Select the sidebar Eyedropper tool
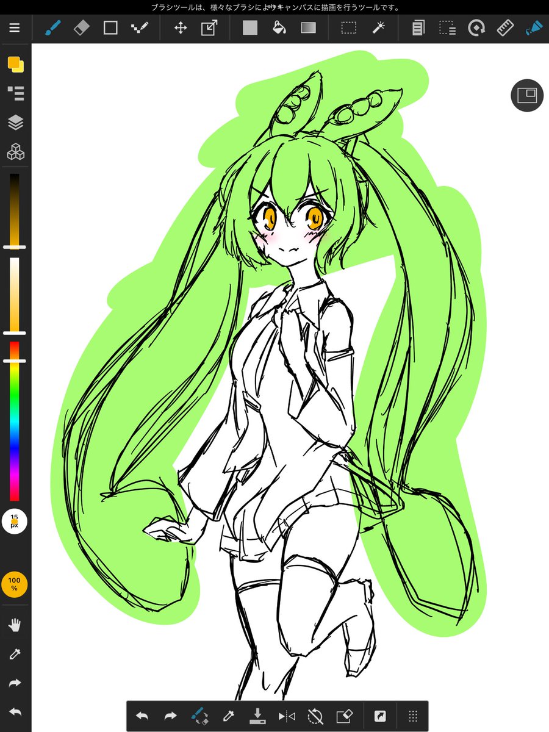The height and width of the screenshot is (732, 549). 15,654
